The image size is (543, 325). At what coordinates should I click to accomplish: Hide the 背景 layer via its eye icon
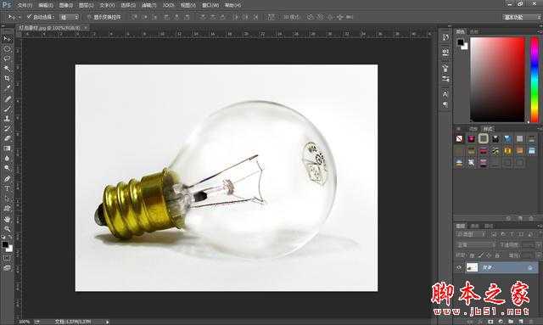pyautogui.click(x=459, y=267)
